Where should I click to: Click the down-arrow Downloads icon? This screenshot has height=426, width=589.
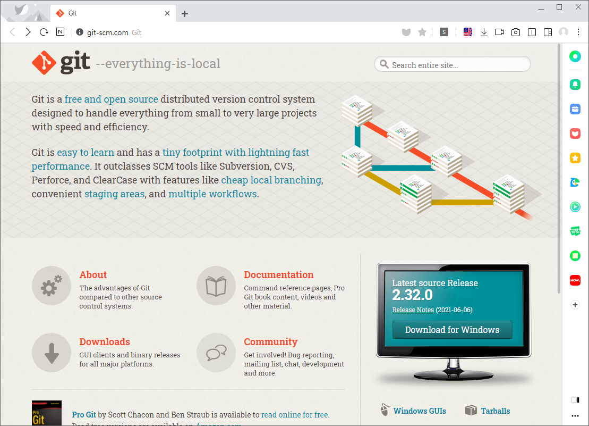point(52,353)
